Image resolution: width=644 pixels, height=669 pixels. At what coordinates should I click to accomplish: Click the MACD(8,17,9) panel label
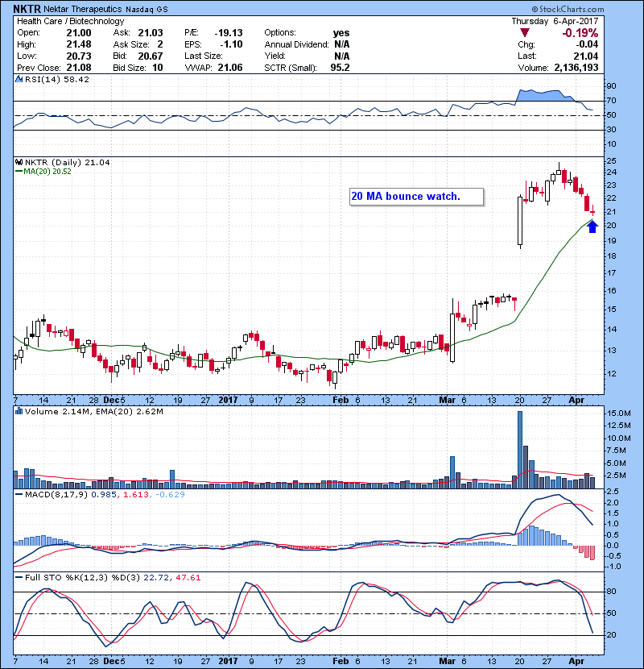pyautogui.click(x=56, y=495)
